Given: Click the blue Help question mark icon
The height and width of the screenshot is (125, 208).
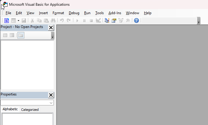Looking at the screenshot, I should pos(136,20).
